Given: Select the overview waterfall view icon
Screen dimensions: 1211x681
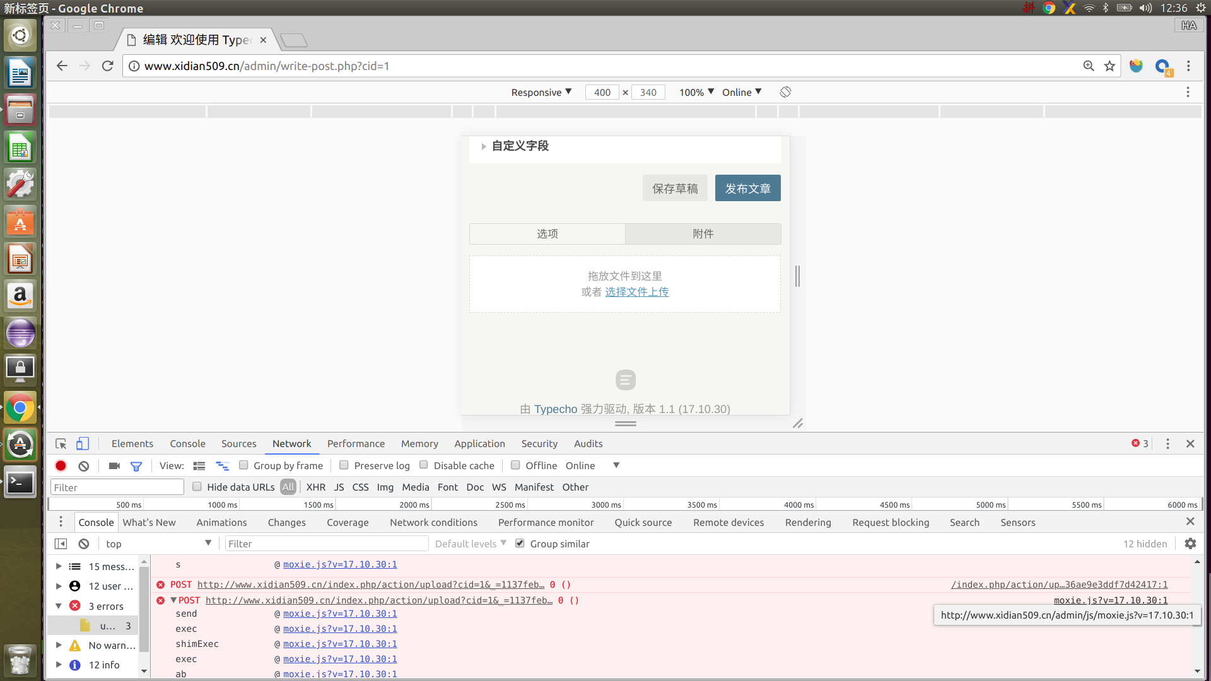Looking at the screenshot, I should (222, 466).
